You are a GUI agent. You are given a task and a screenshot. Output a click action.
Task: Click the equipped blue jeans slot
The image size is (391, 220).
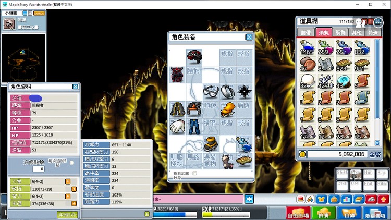click(194, 126)
